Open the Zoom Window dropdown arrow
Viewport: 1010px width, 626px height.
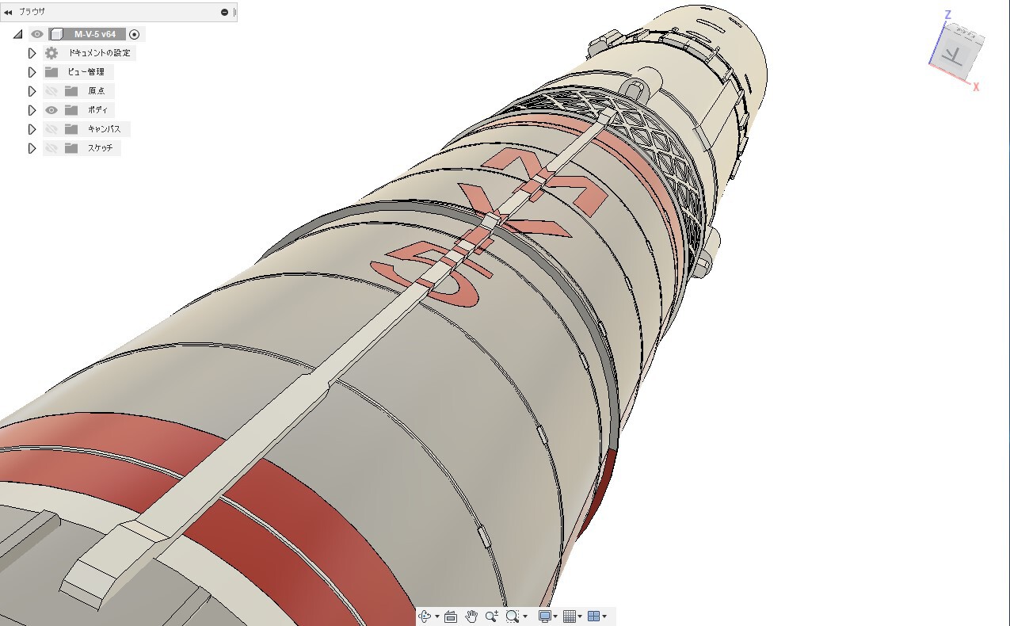coord(525,617)
